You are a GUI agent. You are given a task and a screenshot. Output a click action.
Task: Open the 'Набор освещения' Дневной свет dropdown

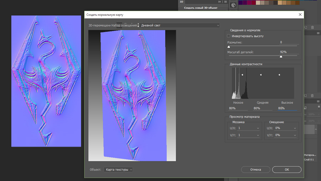click(x=180, y=25)
